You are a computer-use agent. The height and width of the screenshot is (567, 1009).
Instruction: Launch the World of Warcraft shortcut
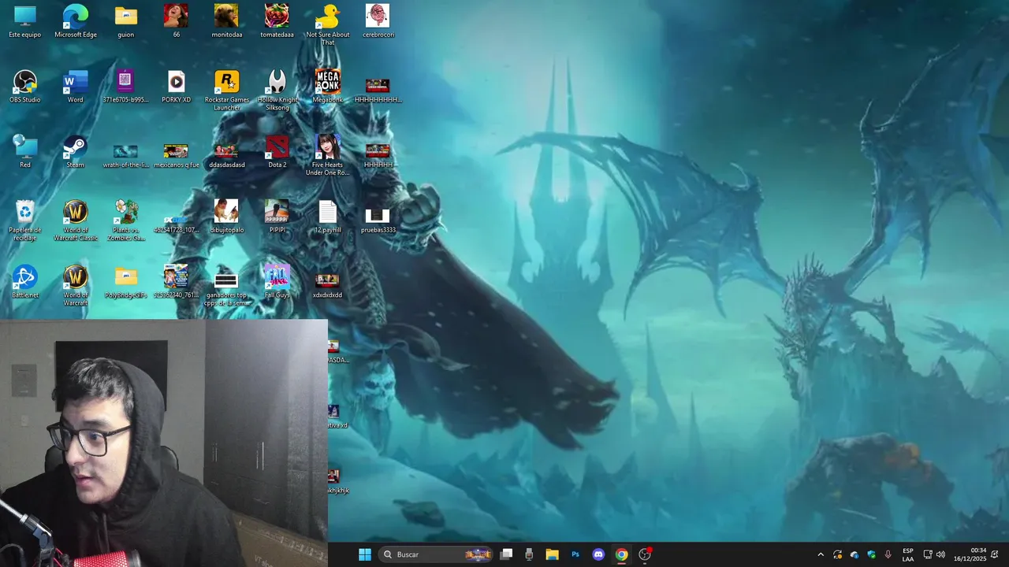pos(76,286)
